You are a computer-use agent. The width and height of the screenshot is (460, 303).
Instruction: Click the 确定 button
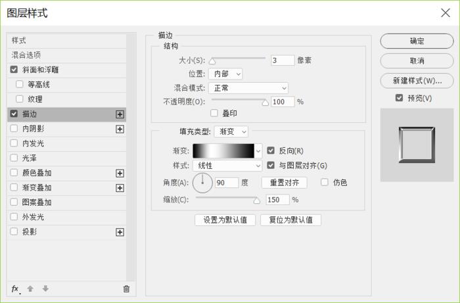[417, 41]
